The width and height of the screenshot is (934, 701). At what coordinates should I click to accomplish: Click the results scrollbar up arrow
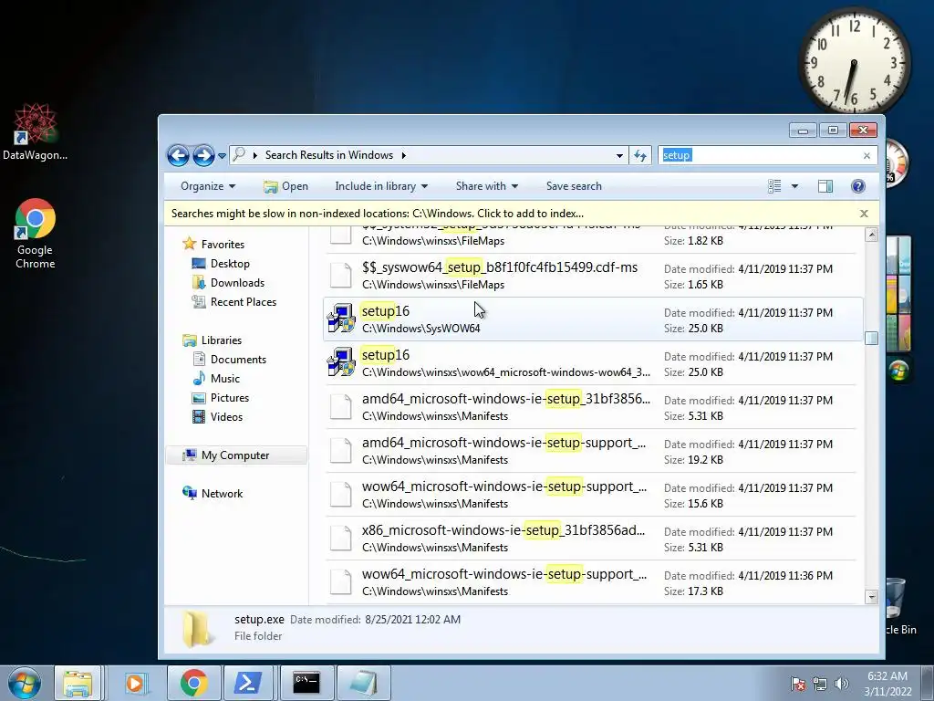871,235
